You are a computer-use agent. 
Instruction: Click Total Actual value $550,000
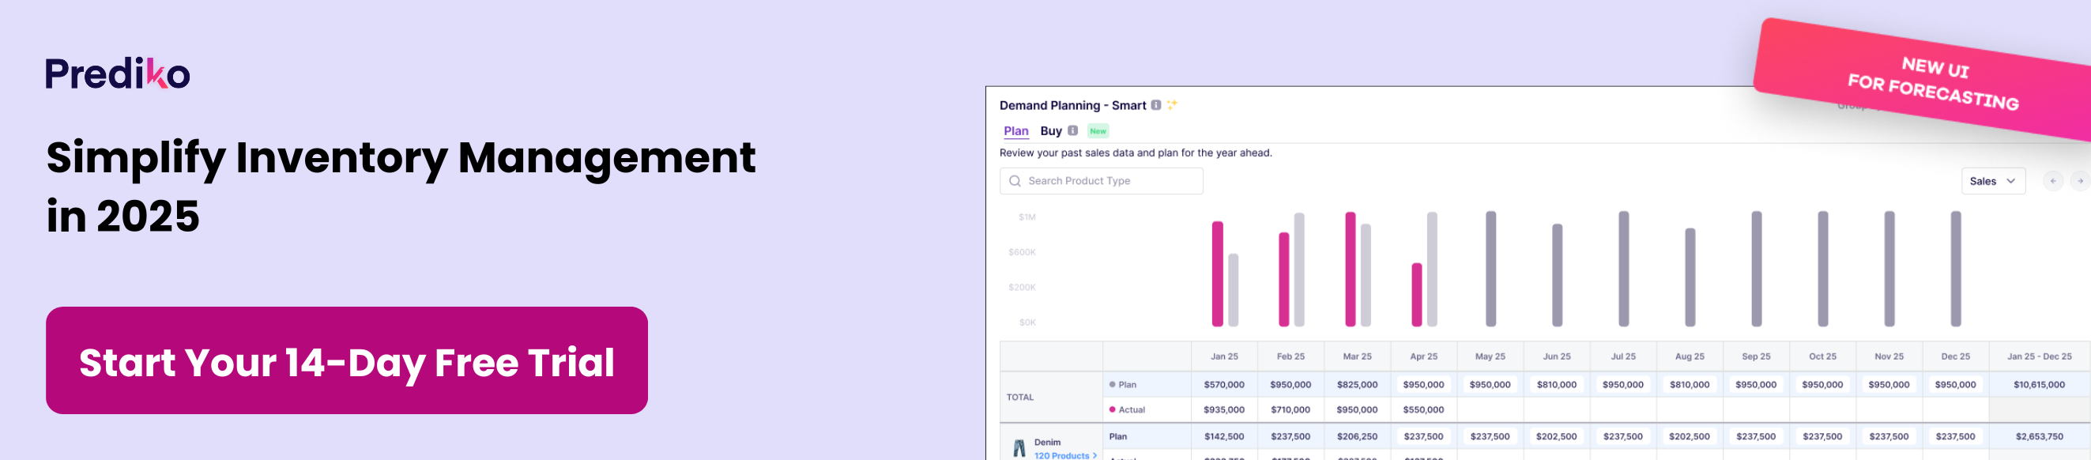point(1424,409)
